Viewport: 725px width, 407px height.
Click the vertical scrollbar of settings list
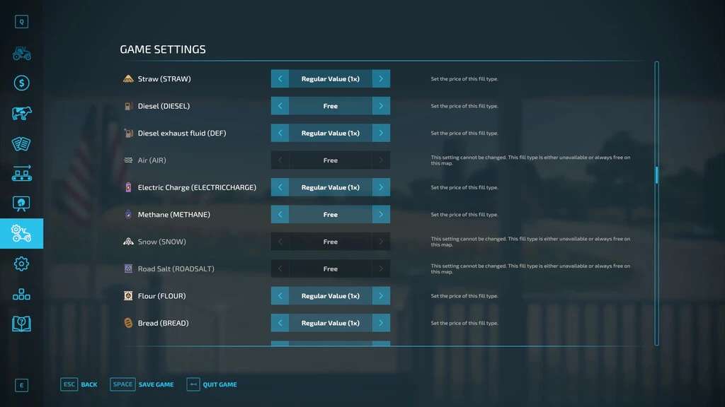(656, 175)
